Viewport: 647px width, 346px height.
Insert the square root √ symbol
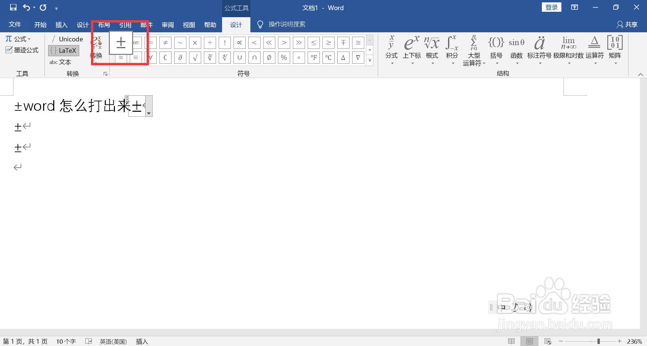[x=195, y=58]
